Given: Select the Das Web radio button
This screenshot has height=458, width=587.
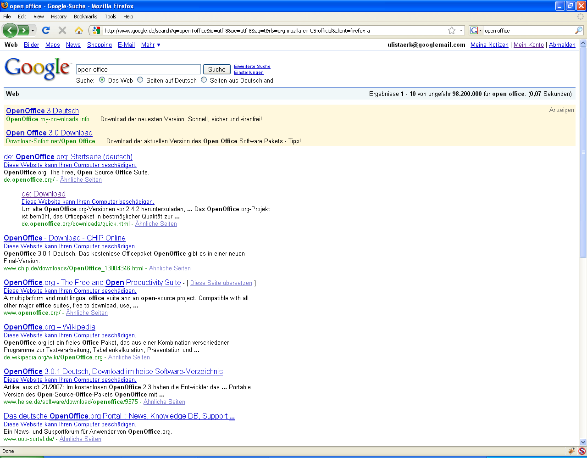Looking at the screenshot, I should 102,80.
